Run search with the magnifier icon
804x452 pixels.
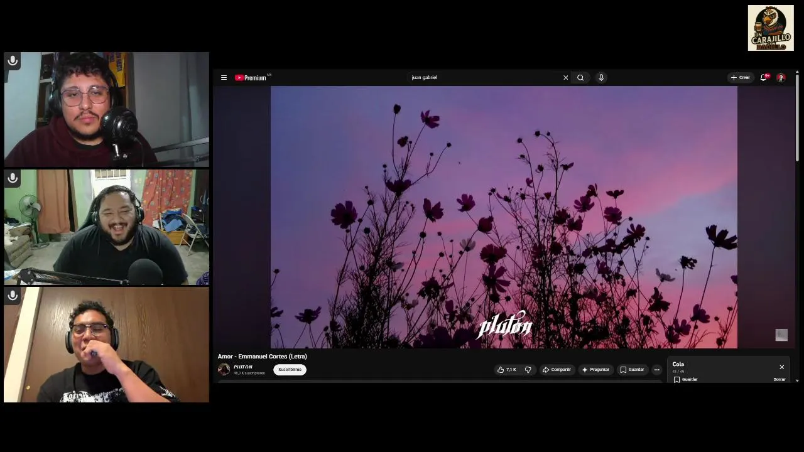coord(580,78)
